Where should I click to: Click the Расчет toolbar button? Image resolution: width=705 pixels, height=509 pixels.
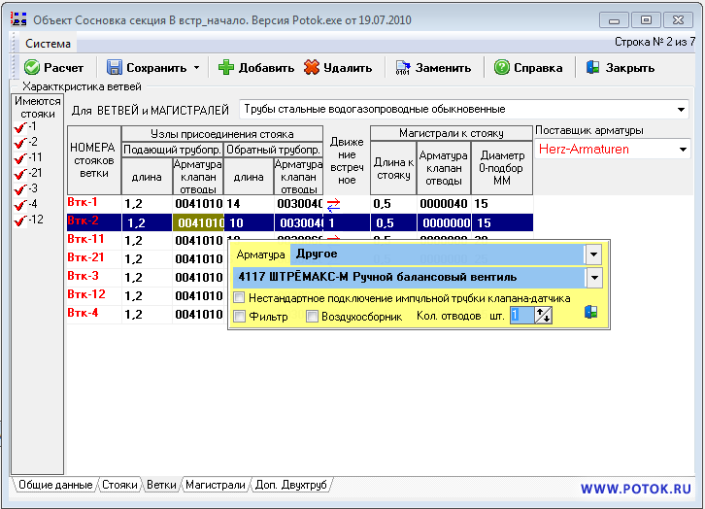(54, 68)
